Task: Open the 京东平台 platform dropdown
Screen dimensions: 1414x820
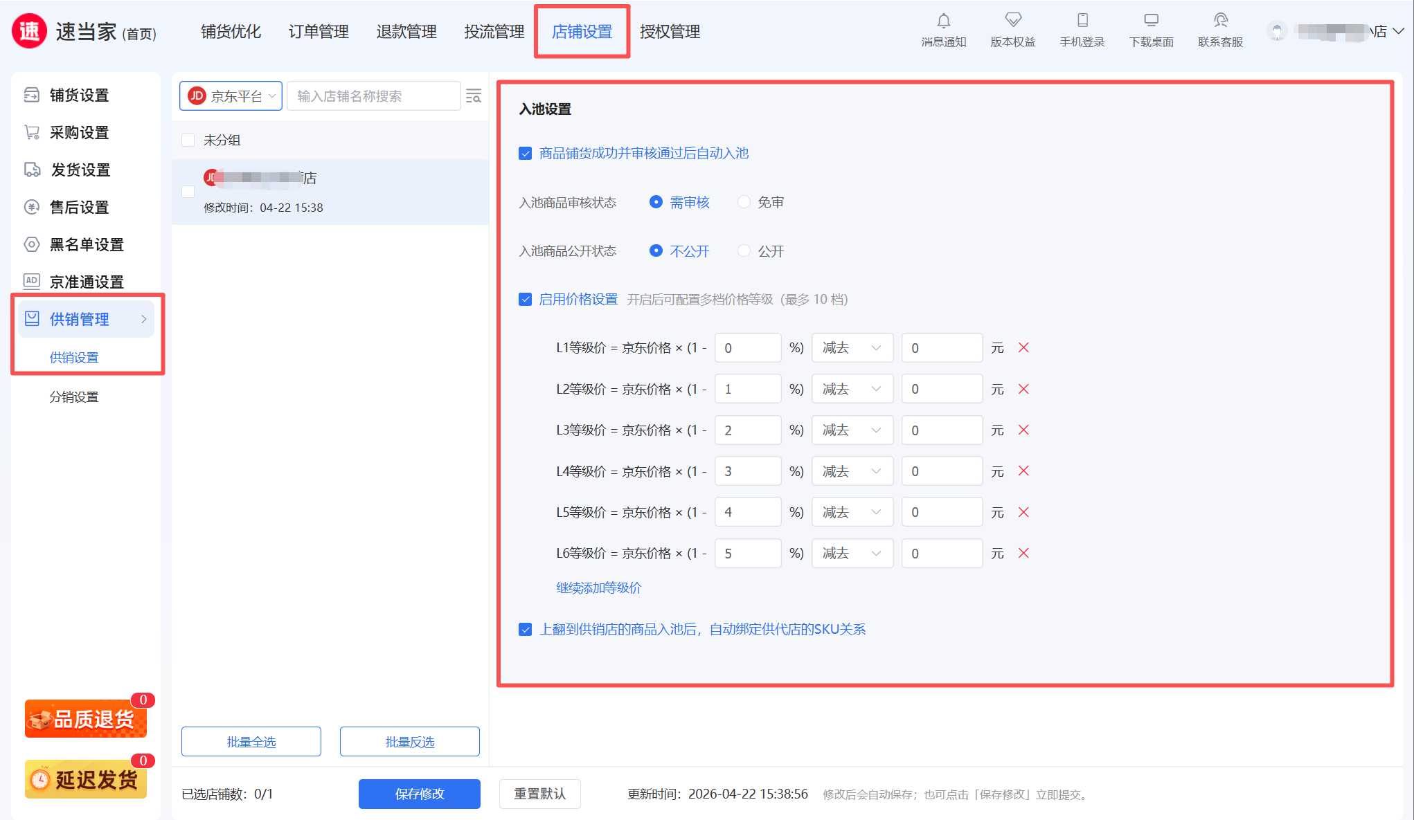Action: click(231, 96)
